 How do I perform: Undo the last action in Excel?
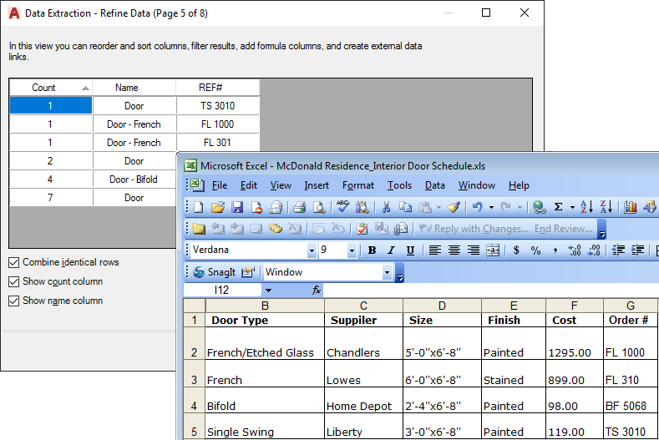point(478,207)
